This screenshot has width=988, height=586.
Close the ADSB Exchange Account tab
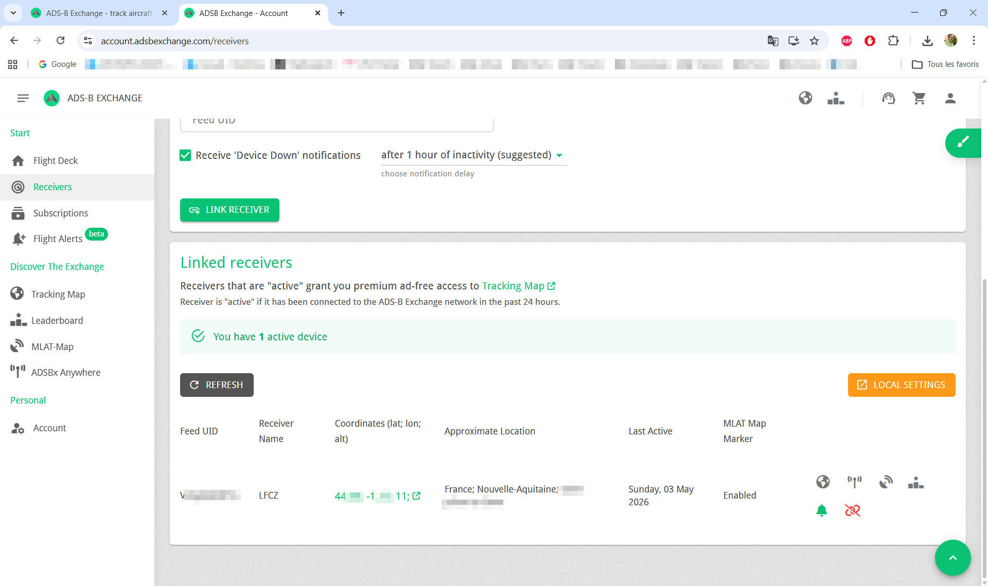[x=317, y=13]
